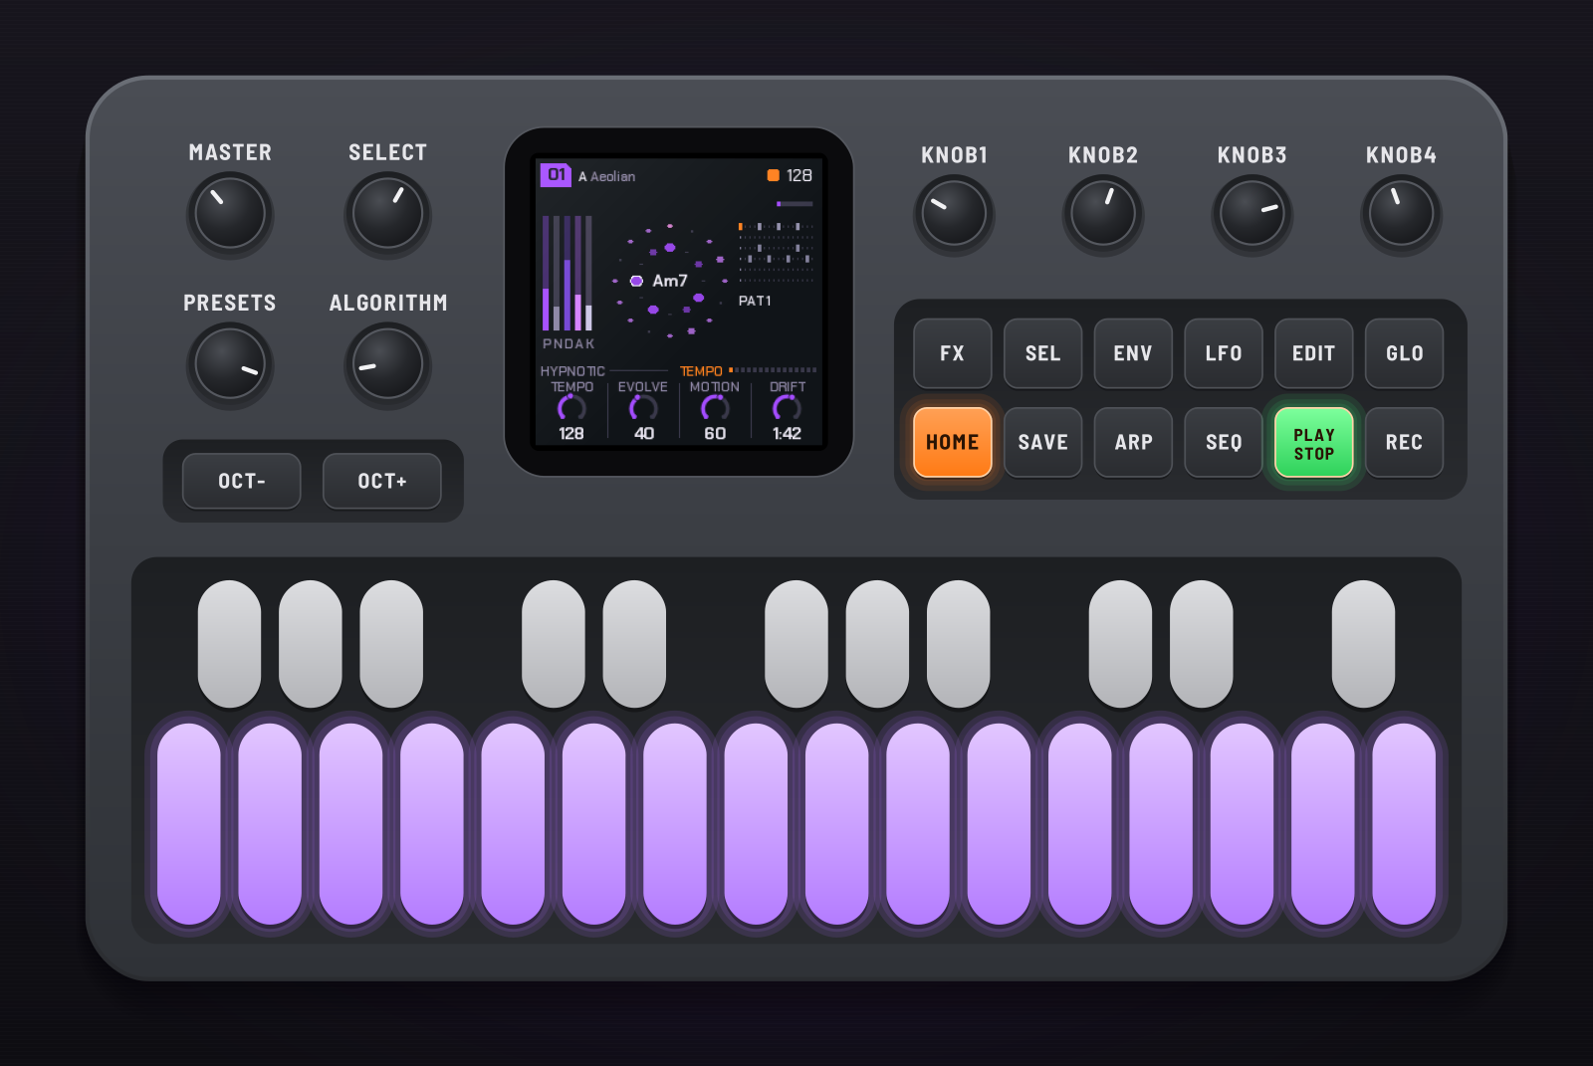Screen dimensions: 1593x1066
Task: Tap the leftmost gray upper key pad
Action: 230,644
